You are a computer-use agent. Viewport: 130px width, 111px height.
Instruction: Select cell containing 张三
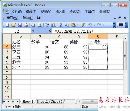21,47
